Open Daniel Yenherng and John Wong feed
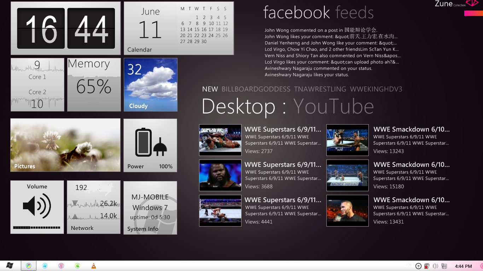 (x=331, y=43)
